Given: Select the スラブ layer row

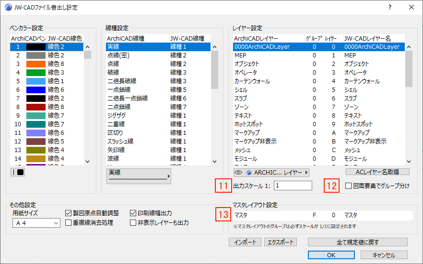Looking at the screenshot, I should pyautogui.click(x=319, y=99).
